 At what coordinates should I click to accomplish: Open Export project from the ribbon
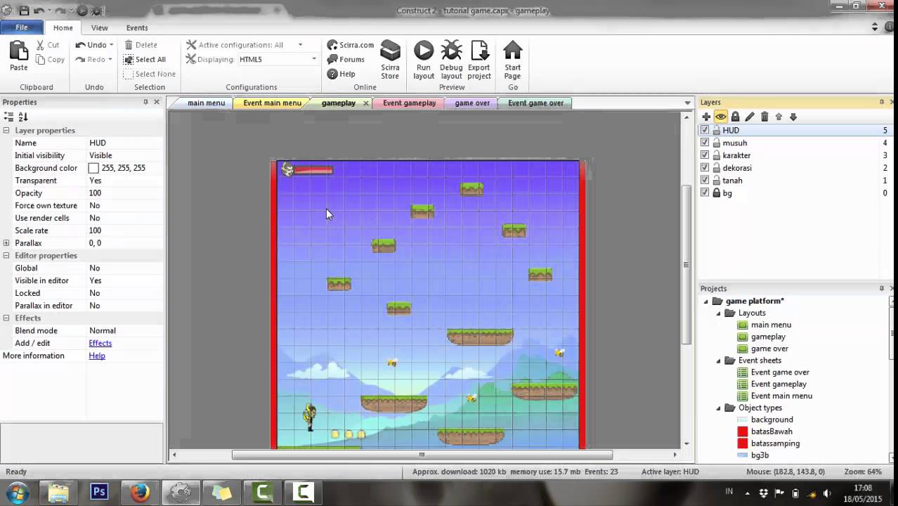pyautogui.click(x=479, y=60)
